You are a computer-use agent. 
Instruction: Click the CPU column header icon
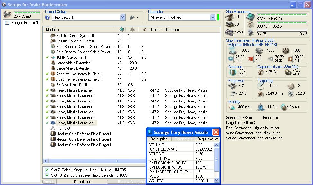[121, 30]
